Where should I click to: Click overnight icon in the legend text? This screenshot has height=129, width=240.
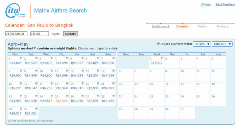tap(35, 48)
